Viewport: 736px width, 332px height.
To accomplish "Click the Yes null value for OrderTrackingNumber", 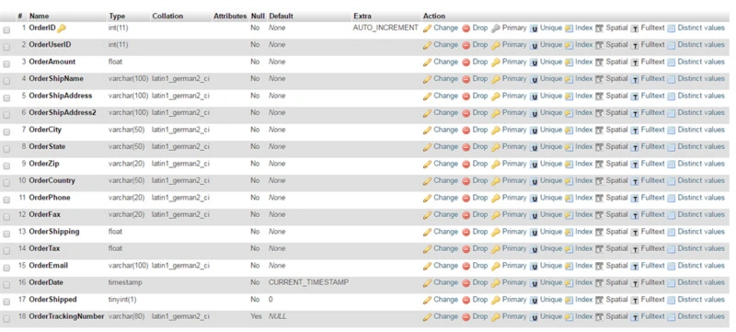I will [x=256, y=316].
